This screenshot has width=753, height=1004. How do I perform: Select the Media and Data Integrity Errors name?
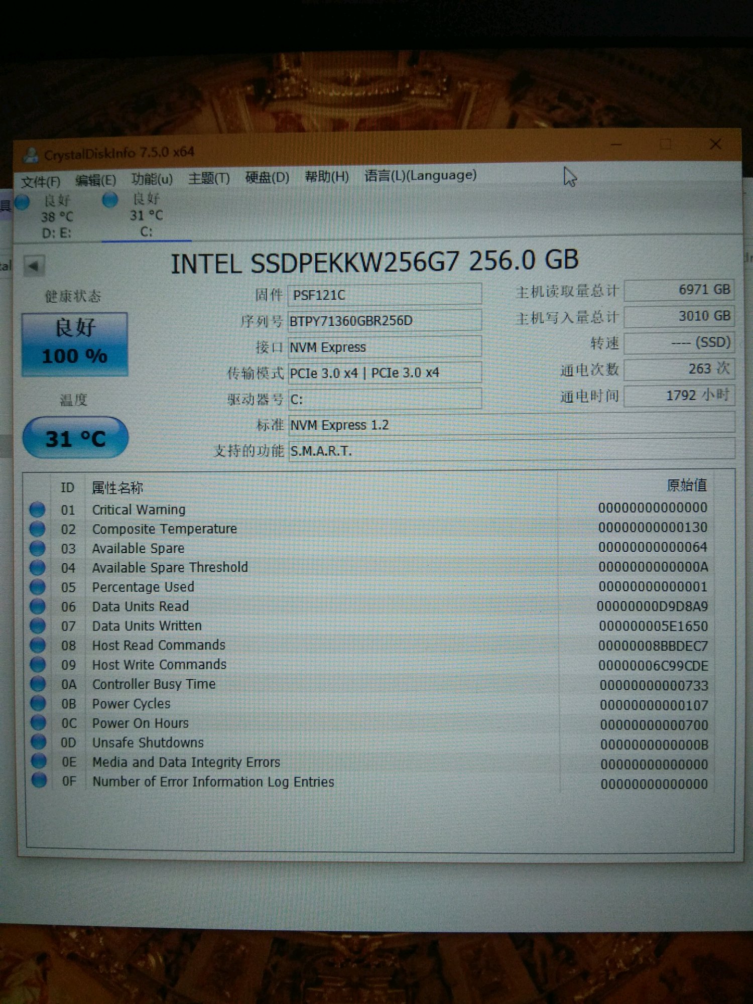click(x=186, y=762)
